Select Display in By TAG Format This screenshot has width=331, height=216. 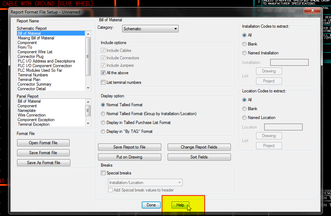[103, 131]
